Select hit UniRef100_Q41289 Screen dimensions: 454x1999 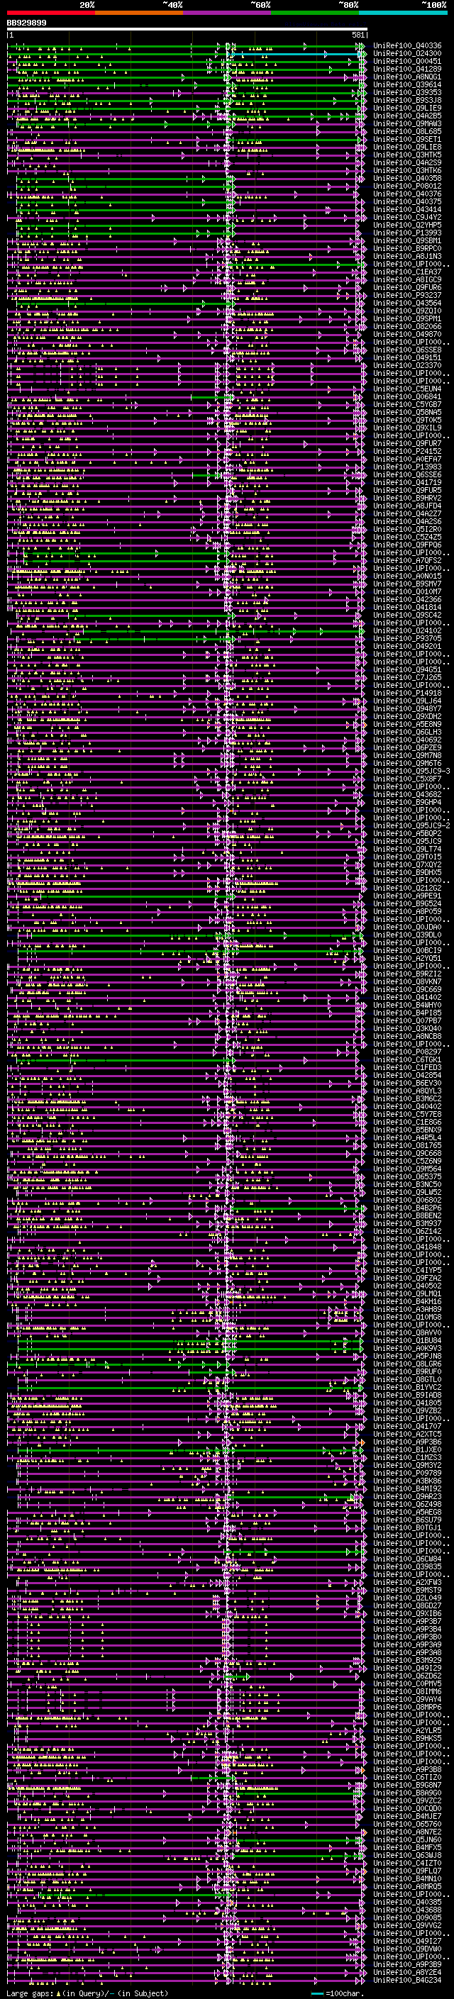407,69
